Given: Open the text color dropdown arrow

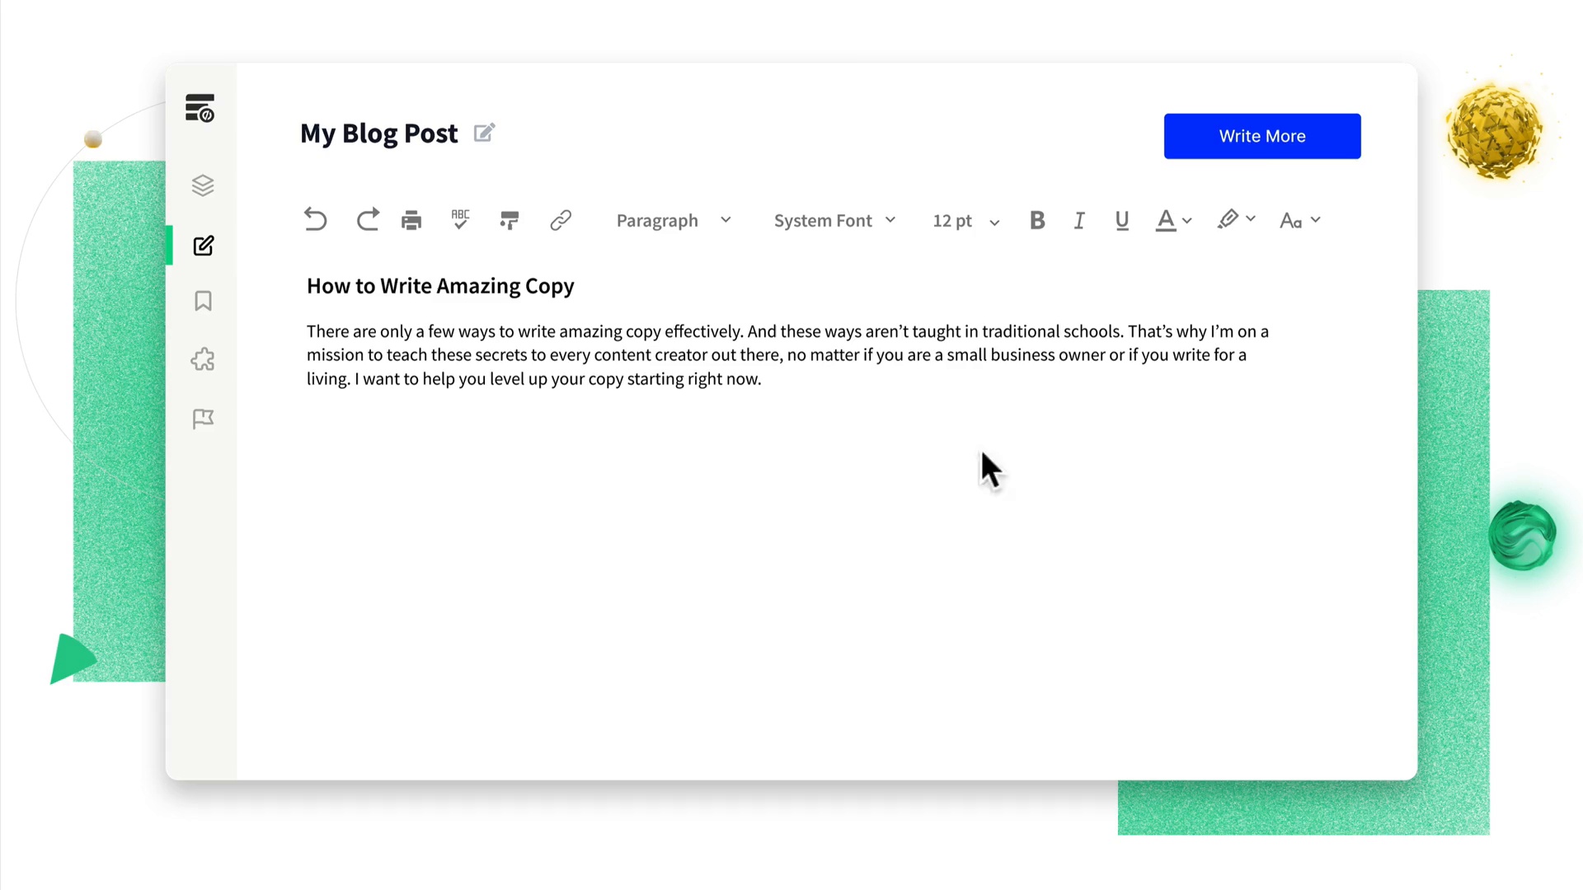Looking at the screenshot, I should (x=1187, y=220).
